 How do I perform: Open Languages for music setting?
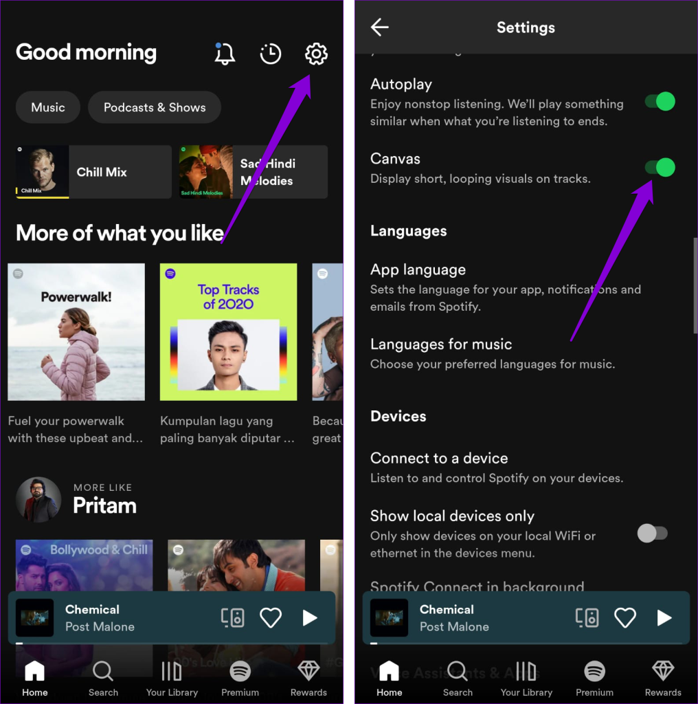493,353
